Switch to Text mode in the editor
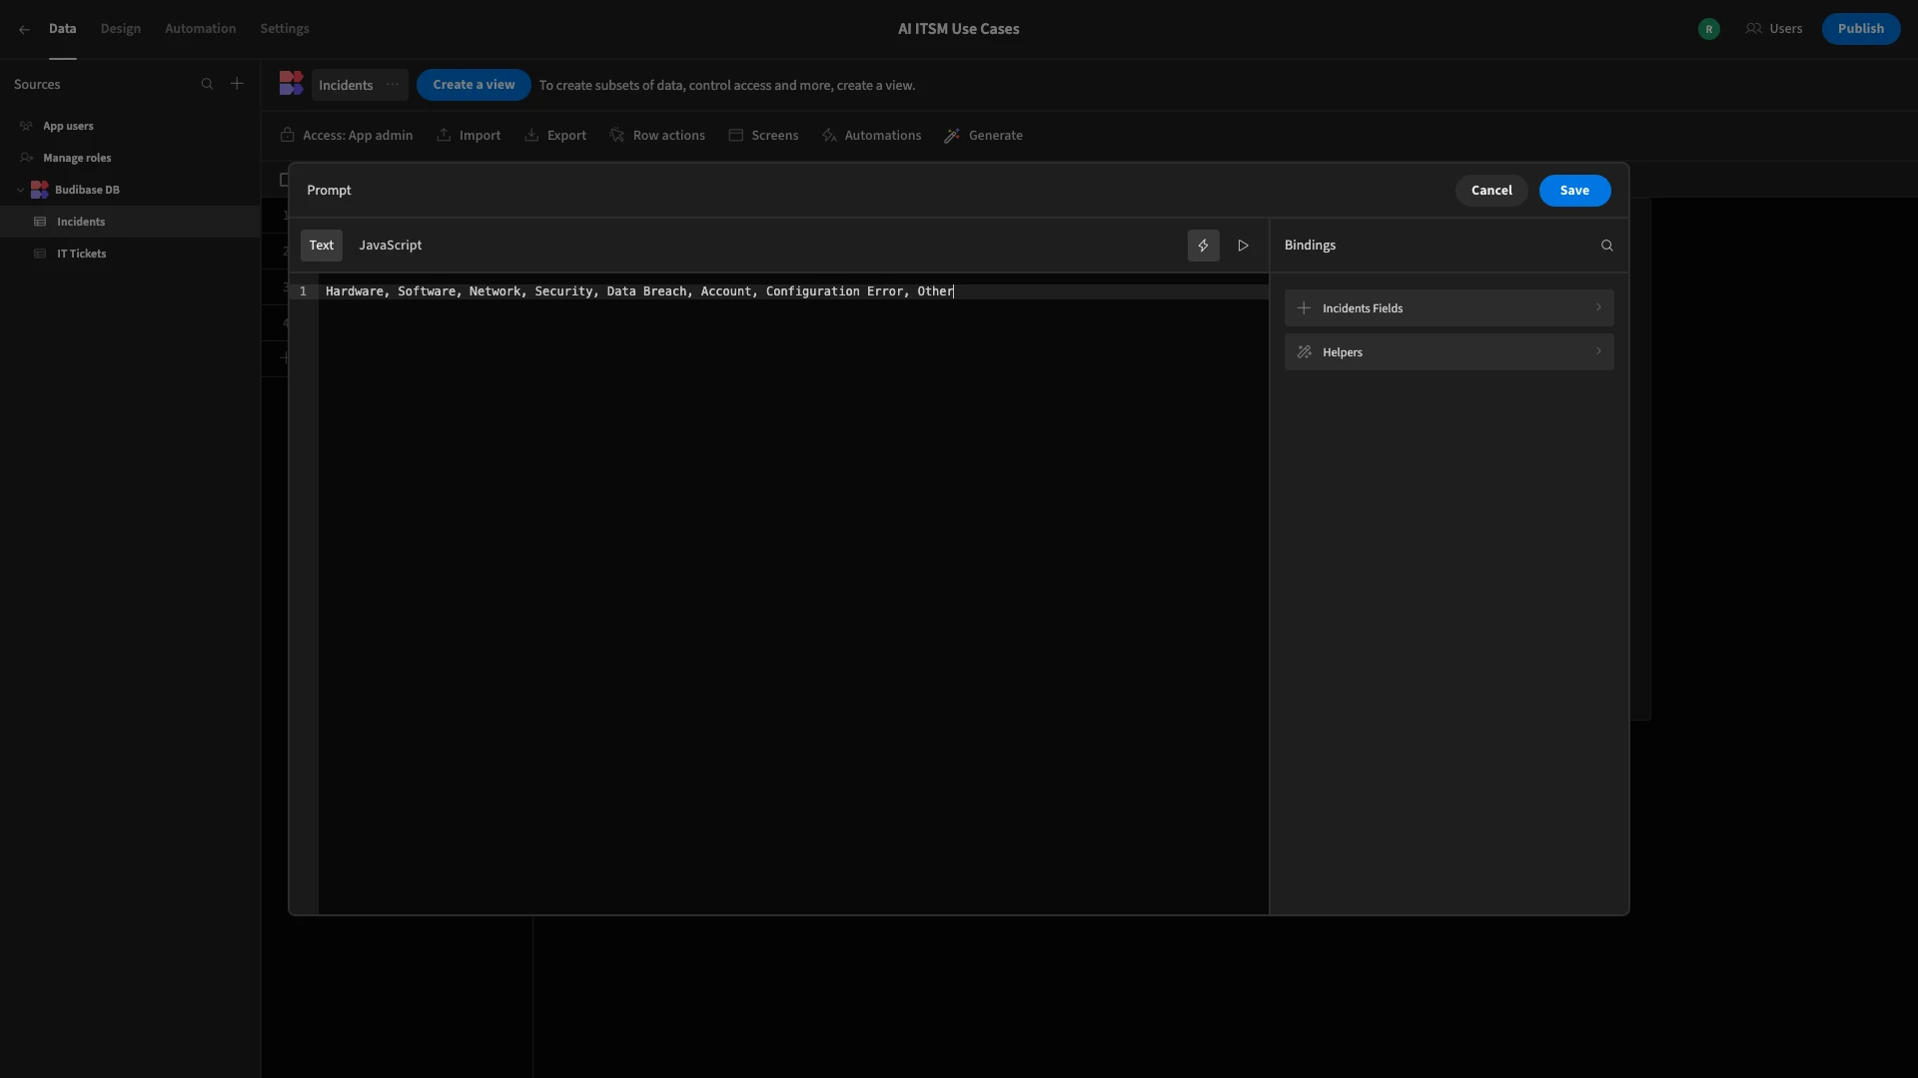Image resolution: width=1918 pixels, height=1078 pixels. point(322,246)
